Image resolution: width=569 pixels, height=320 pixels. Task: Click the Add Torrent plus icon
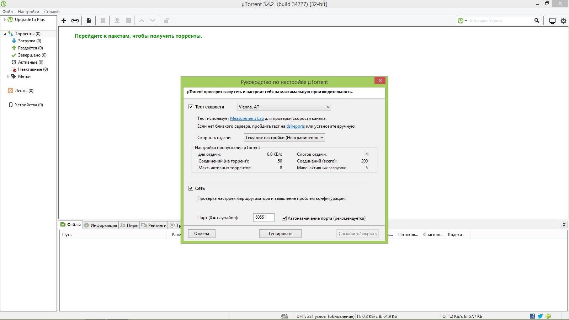coord(64,21)
